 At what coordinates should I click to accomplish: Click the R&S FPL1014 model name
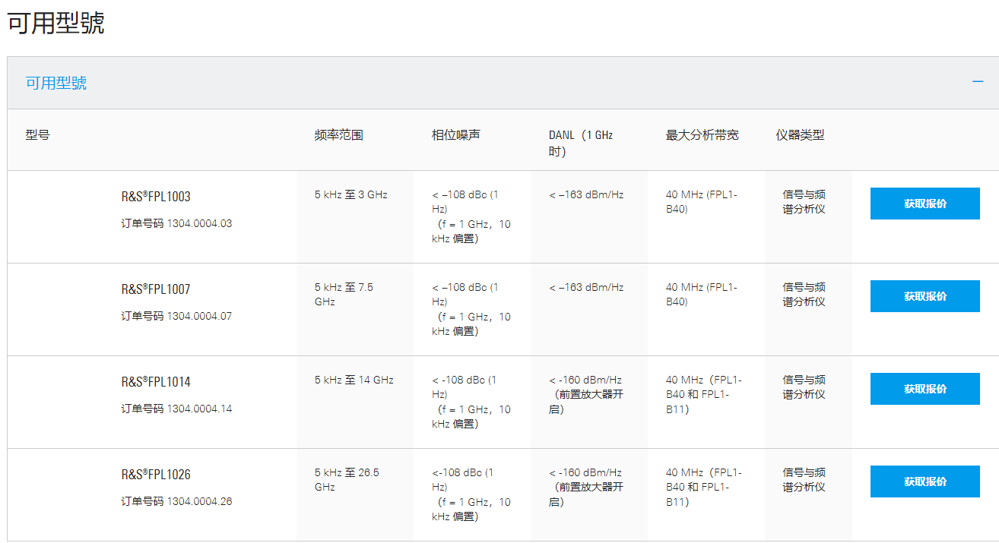pos(156,382)
